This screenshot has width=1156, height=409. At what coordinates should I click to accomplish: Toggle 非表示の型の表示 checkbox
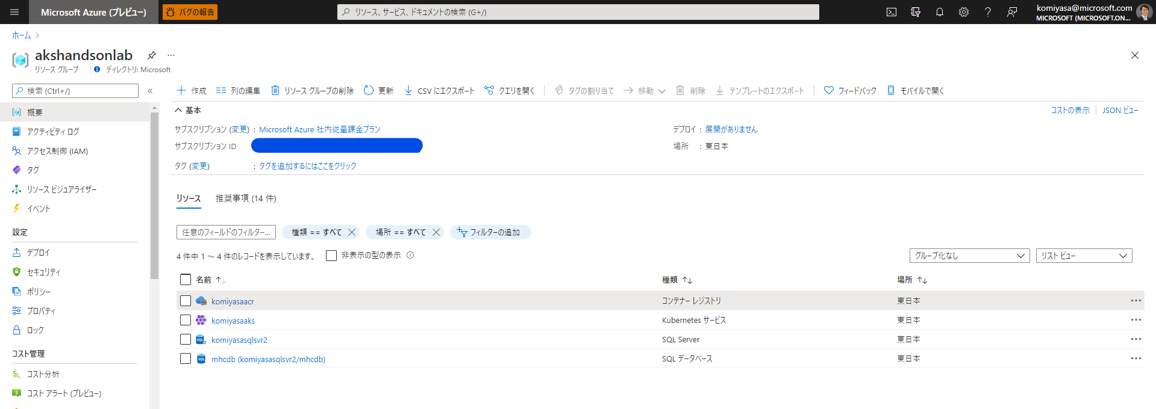pyautogui.click(x=331, y=256)
